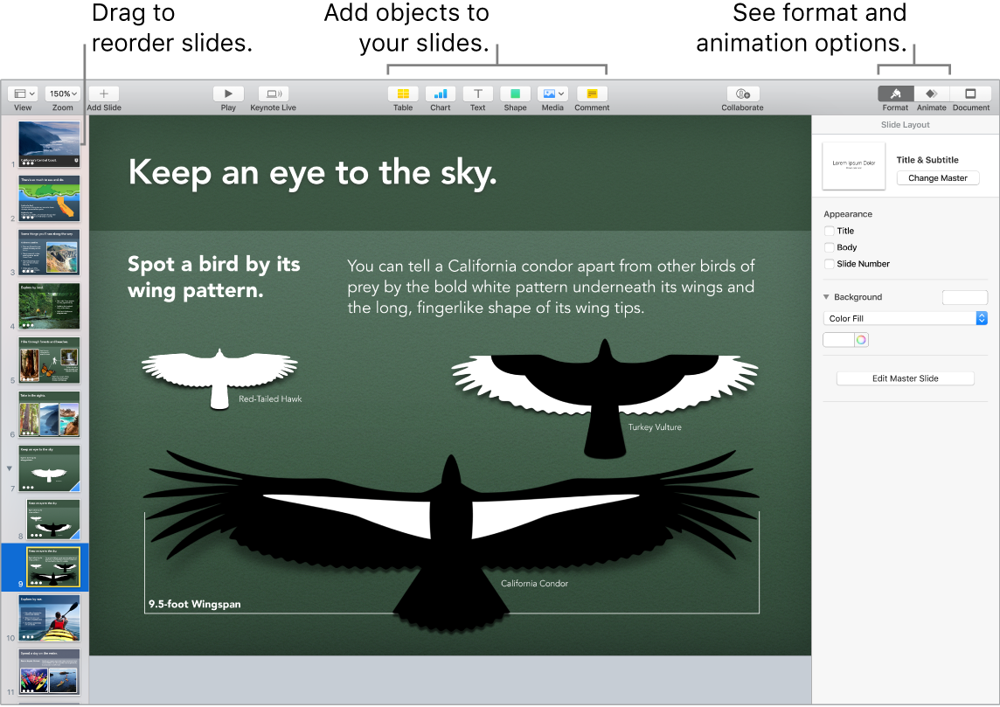This screenshot has width=1000, height=707.
Task: Enable the Title checkbox under Appearance
Action: [x=828, y=231]
